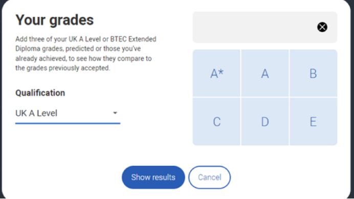Add an A* grade
Viewport: 354px width, 199px height.
pyautogui.click(x=216, y=73)
